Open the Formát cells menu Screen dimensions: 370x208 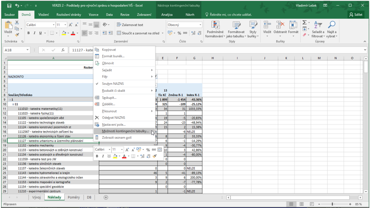[x=293, y=29]
